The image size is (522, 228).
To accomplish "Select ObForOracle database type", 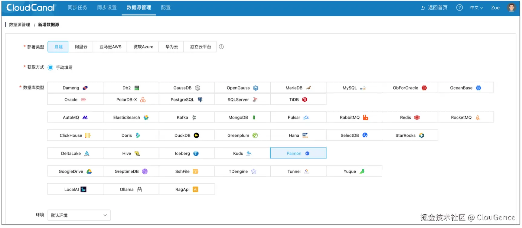I will click(x=410, y=88).
